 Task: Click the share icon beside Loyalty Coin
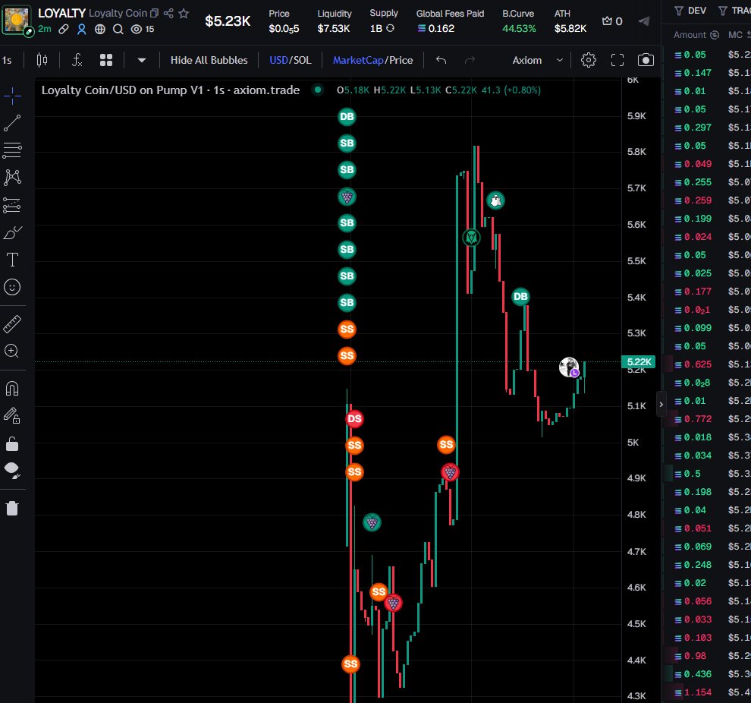point(168,13)
